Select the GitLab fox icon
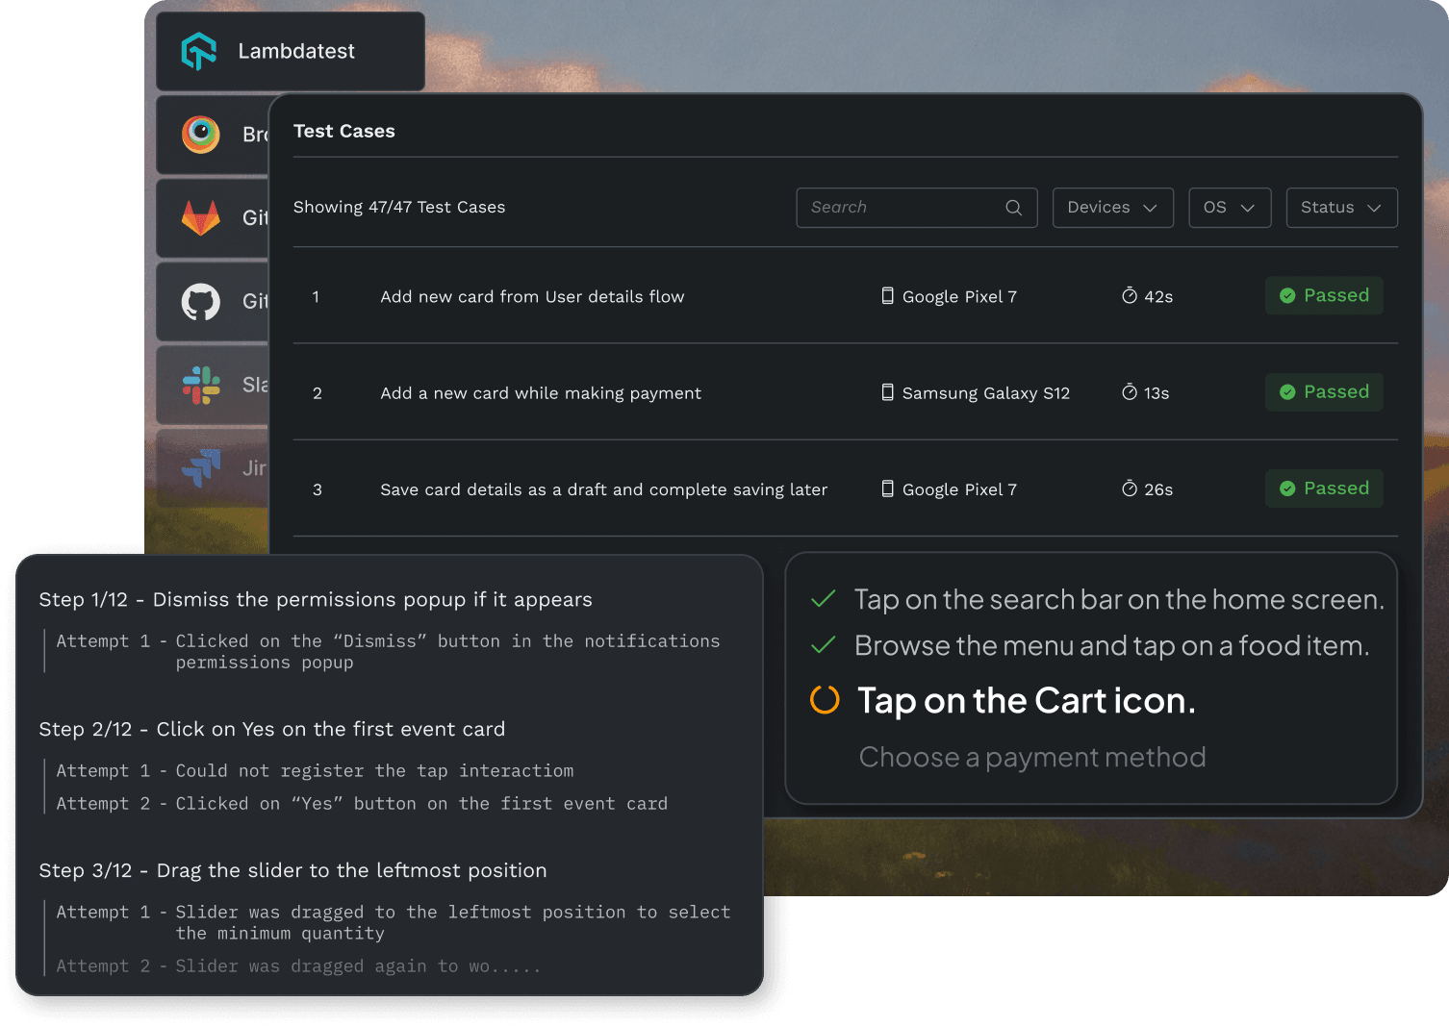Screen dimensions: 1449x1027 click(x=201, y=218)
